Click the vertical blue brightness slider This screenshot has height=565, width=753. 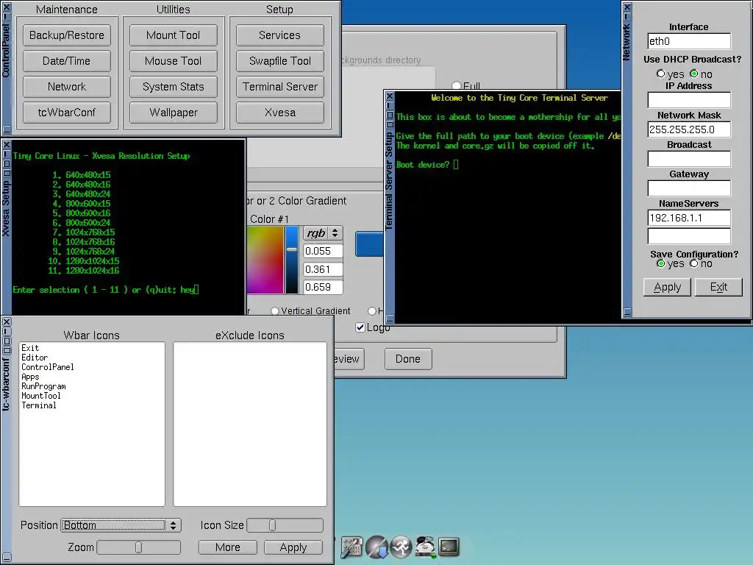291,260
